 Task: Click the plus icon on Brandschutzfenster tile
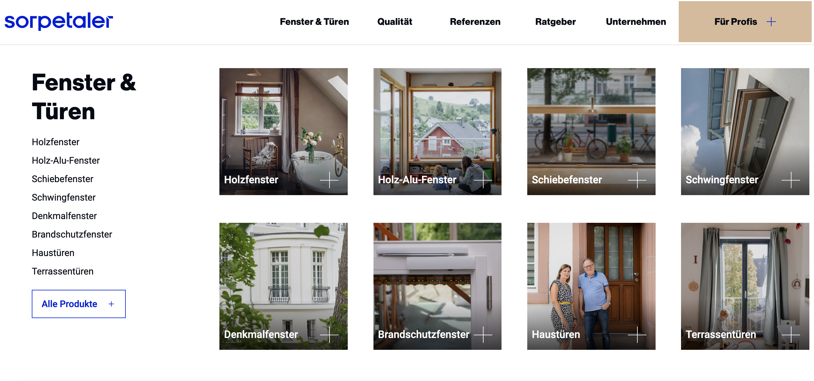click(x=483, y=334)
